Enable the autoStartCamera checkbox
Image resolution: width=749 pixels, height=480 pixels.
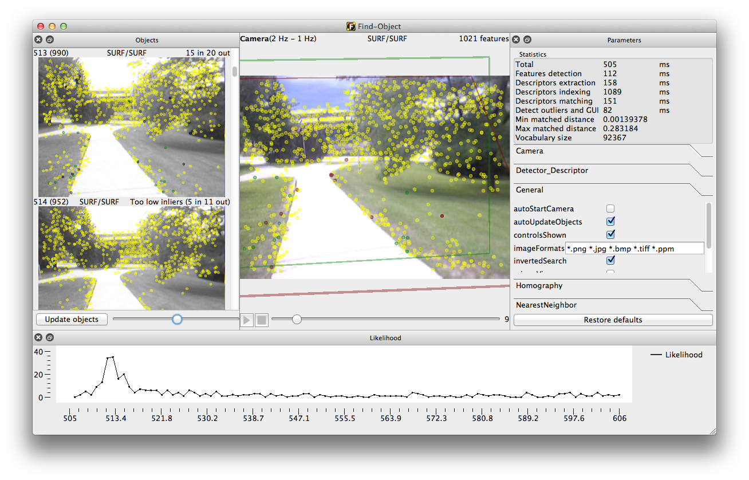610,208
